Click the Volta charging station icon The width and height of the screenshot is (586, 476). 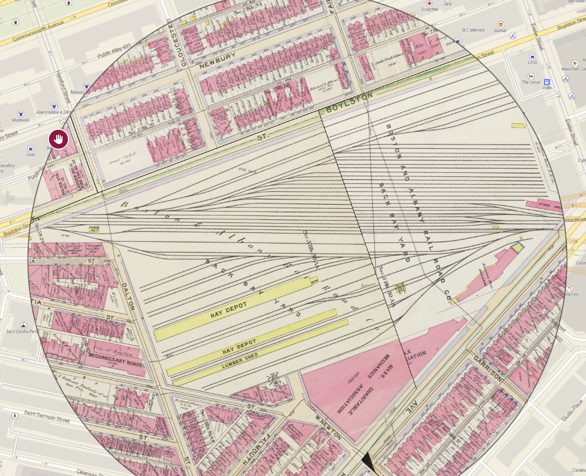pyautogui.click(x=547, y=81)
